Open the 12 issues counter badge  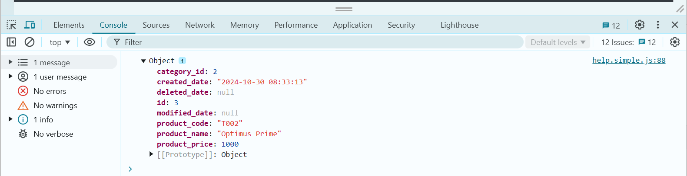[611, 26]
